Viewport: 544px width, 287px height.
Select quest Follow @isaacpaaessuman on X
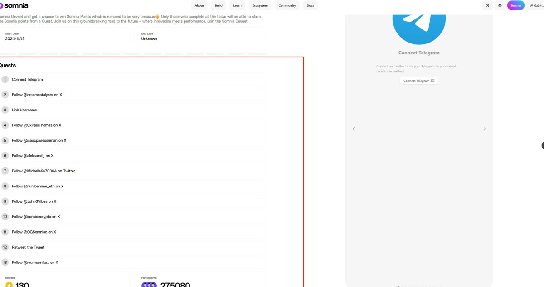[x=133, y=140]
